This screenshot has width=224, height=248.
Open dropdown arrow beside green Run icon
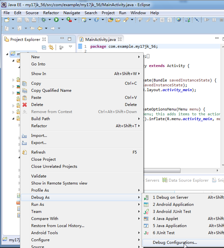click(x=62, y=20)
